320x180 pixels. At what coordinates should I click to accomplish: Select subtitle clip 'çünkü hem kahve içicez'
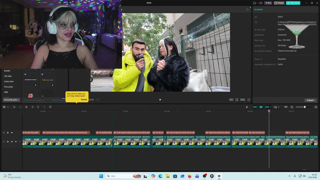(x=66, y=132)
